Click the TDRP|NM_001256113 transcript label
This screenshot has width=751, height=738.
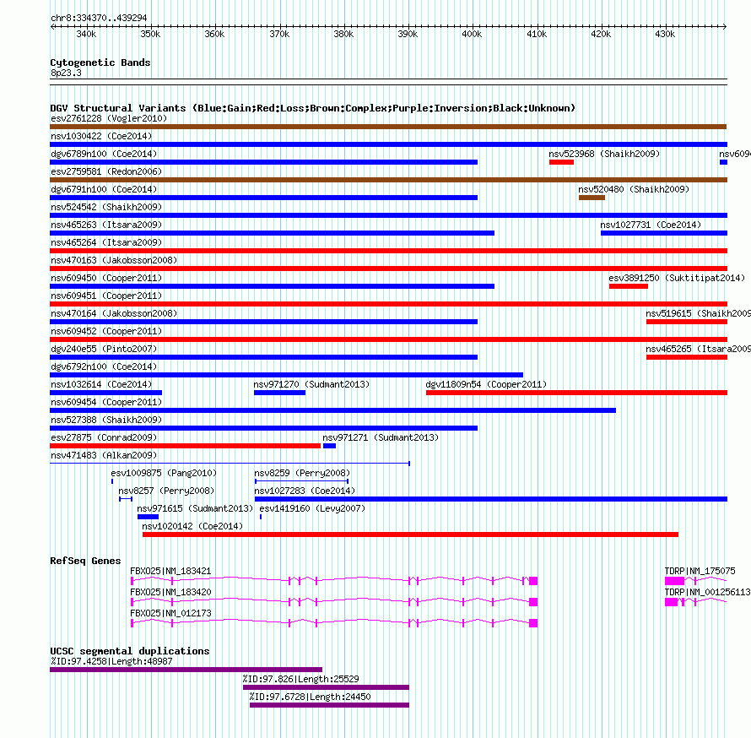(x=707, y=592)
